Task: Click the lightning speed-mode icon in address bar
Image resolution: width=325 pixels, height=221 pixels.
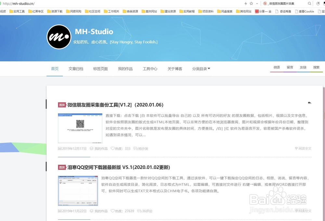Action: [x=246, y=4]
